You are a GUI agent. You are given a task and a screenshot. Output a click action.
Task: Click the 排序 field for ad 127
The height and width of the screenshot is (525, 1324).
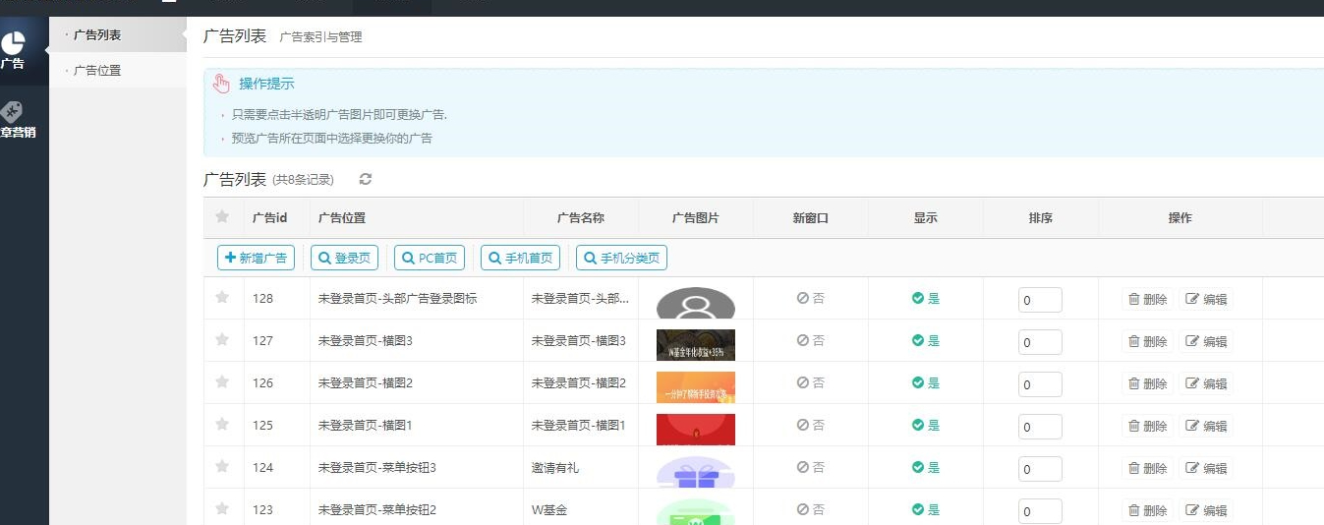(x=1040, y=342)
